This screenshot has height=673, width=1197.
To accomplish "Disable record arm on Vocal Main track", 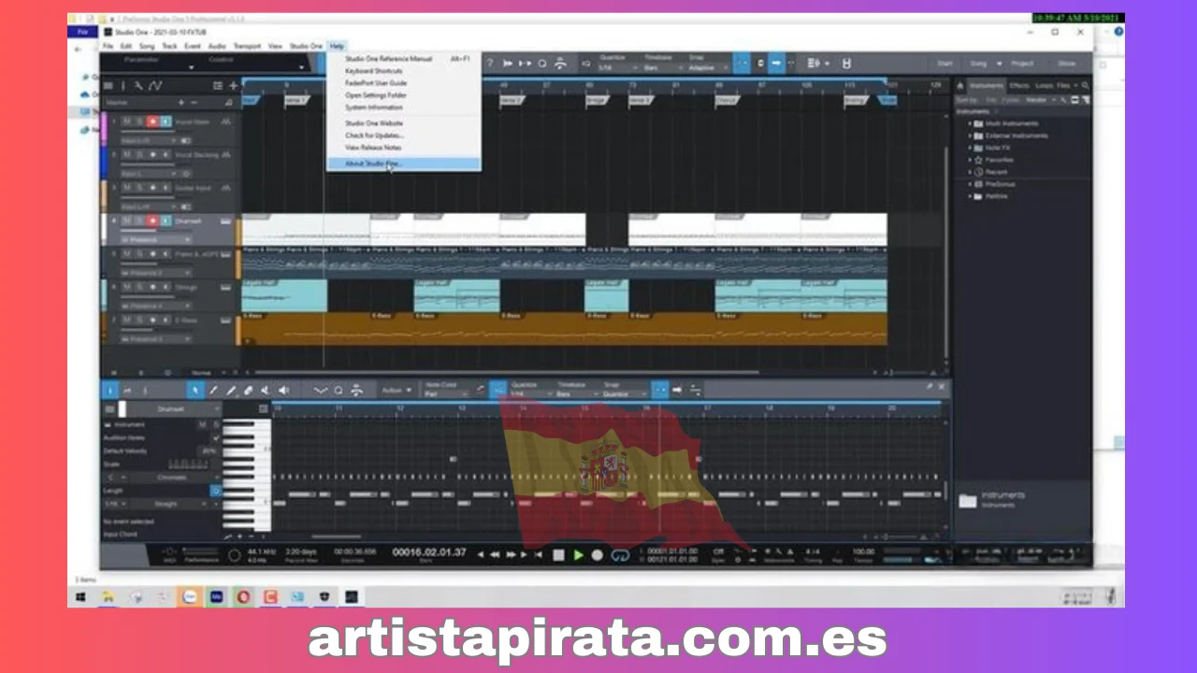I will coord(152,121).
